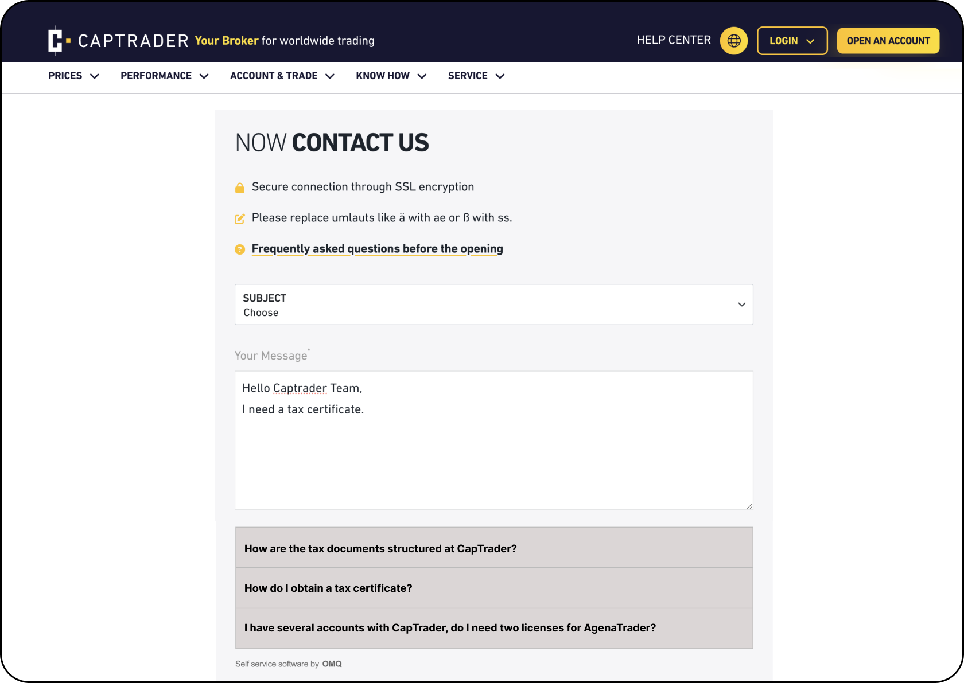The height and width of the screenshot is (683, 964).
Task: Expand tax documents structured at CapTrader question
Action: coord(493,548)
